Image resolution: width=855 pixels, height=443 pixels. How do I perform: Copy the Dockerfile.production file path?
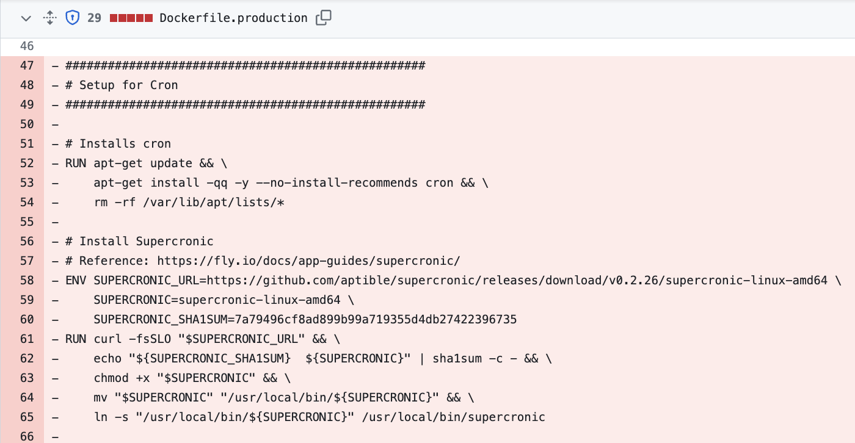[323, 18]
